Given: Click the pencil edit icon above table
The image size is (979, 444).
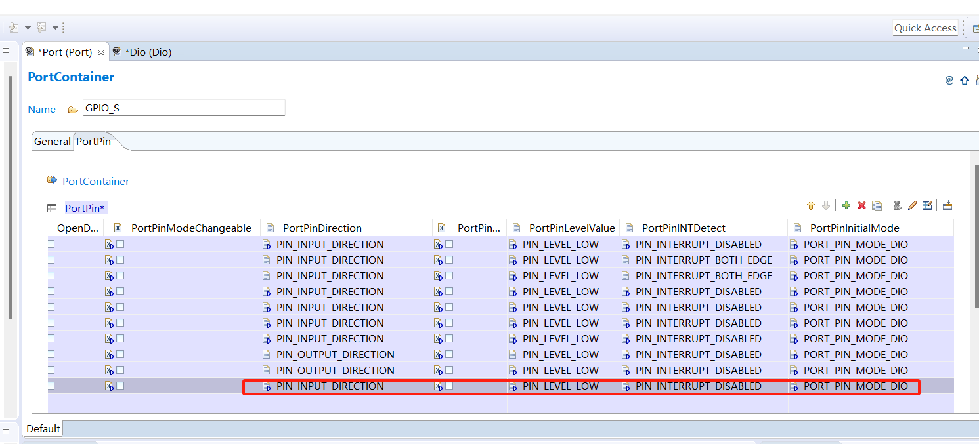Looking at the screenshot, I should [912, 206].
